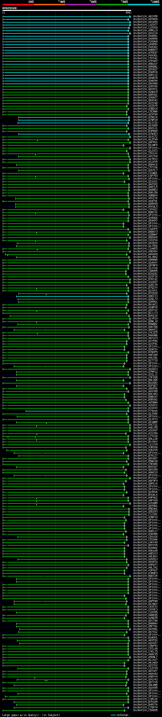Click the purple ~60% identity legend segment
This screenshot has height=717, width=162.
click(x=81, y=5)
